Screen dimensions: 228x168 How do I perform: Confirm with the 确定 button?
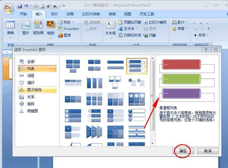[x=183, y=151]
